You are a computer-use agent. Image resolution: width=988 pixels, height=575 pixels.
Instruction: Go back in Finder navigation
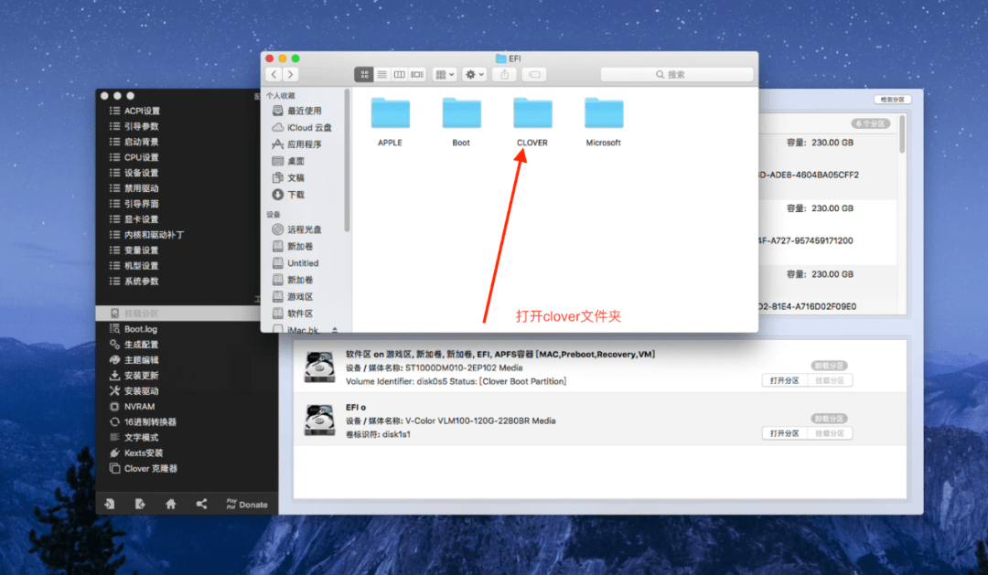274,74
